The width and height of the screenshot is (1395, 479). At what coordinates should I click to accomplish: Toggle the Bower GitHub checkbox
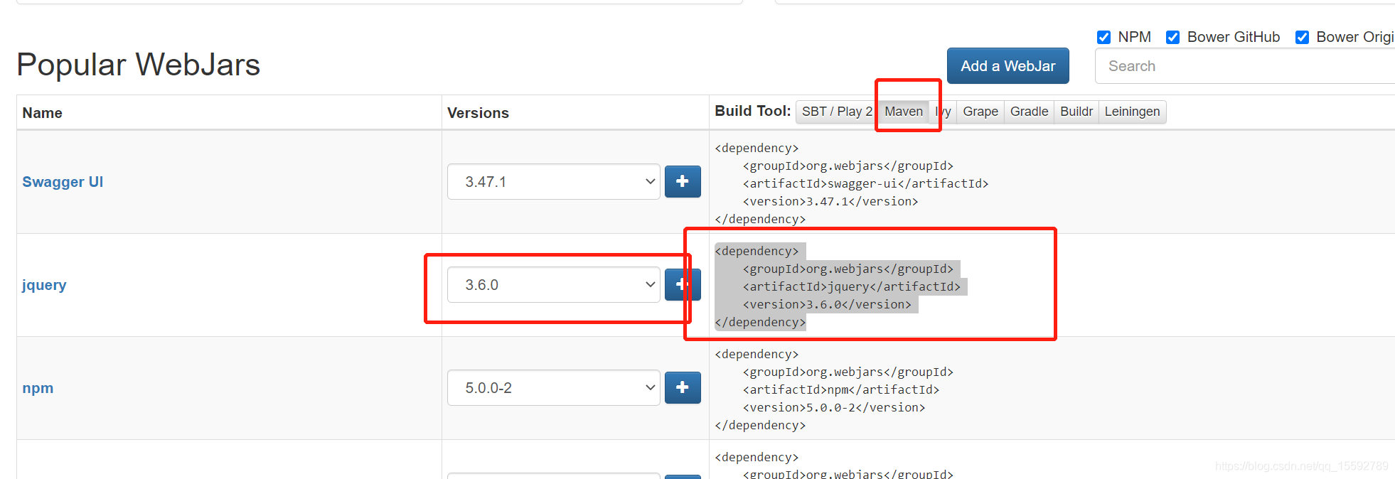[x=1172, y=37]
